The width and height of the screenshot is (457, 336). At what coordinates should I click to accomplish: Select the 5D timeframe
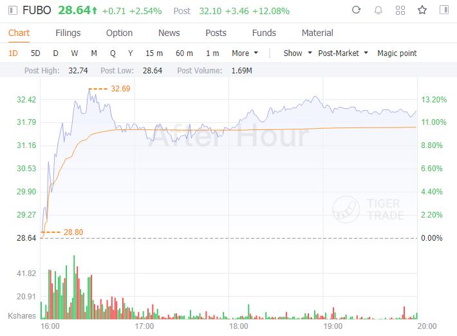35,53
